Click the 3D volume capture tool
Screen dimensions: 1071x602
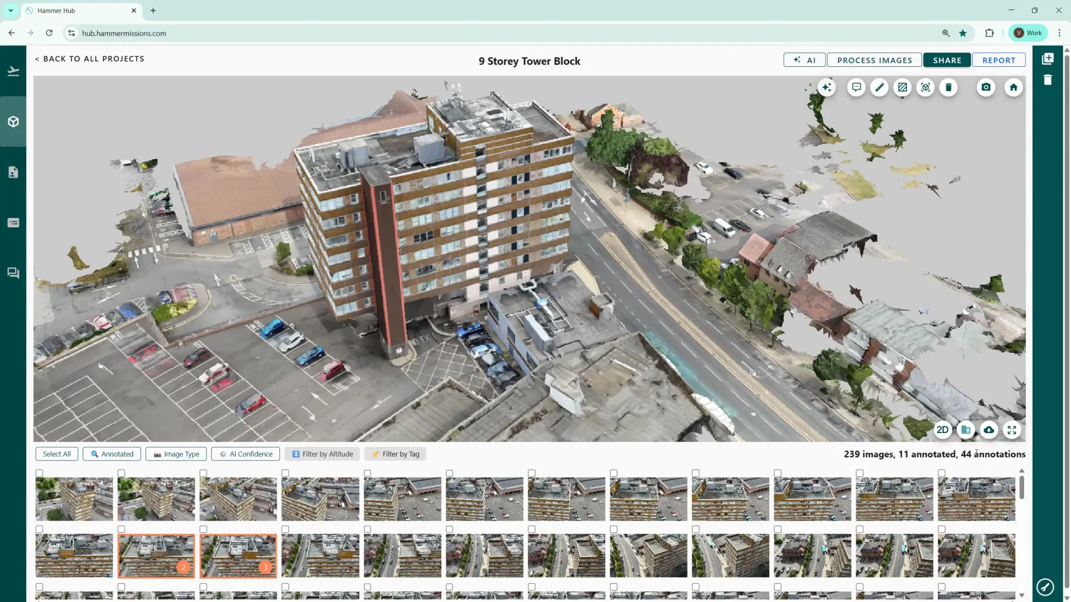click(925, 88)
